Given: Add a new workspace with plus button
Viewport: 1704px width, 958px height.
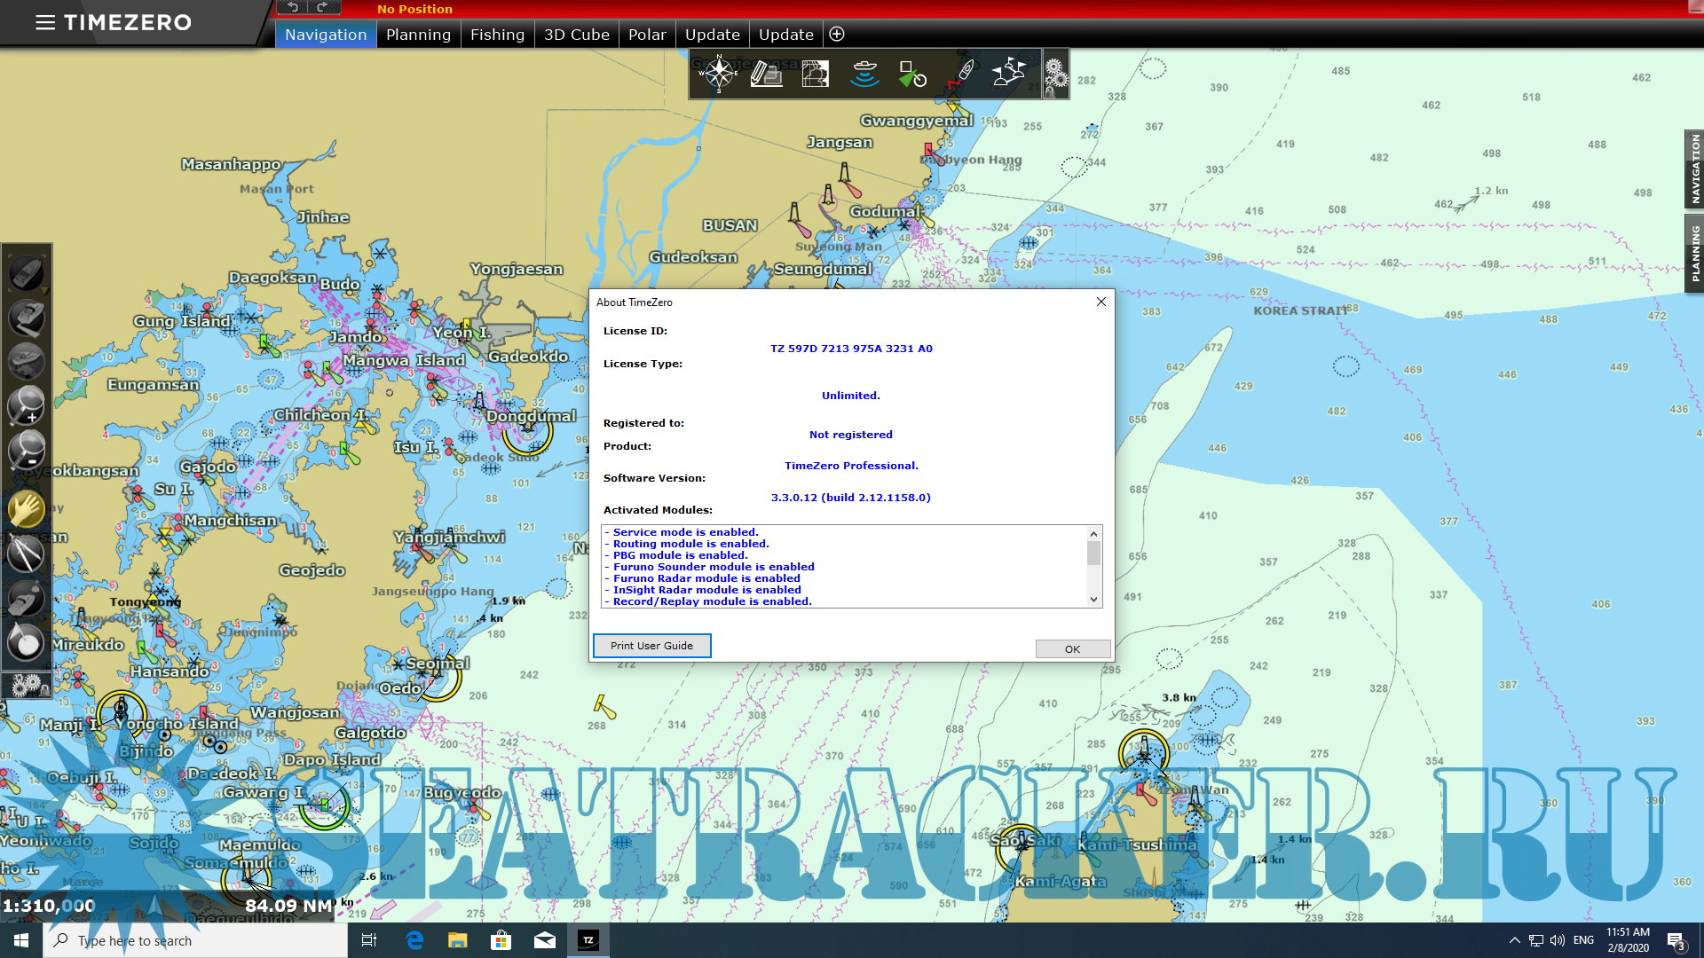Looking at the screenshot, I should [836, 35].
